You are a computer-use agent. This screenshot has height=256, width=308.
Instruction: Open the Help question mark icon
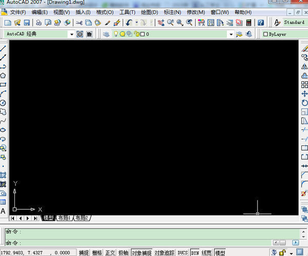[261, 23]
